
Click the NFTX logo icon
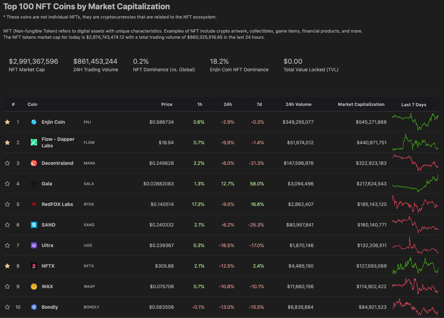34,266
